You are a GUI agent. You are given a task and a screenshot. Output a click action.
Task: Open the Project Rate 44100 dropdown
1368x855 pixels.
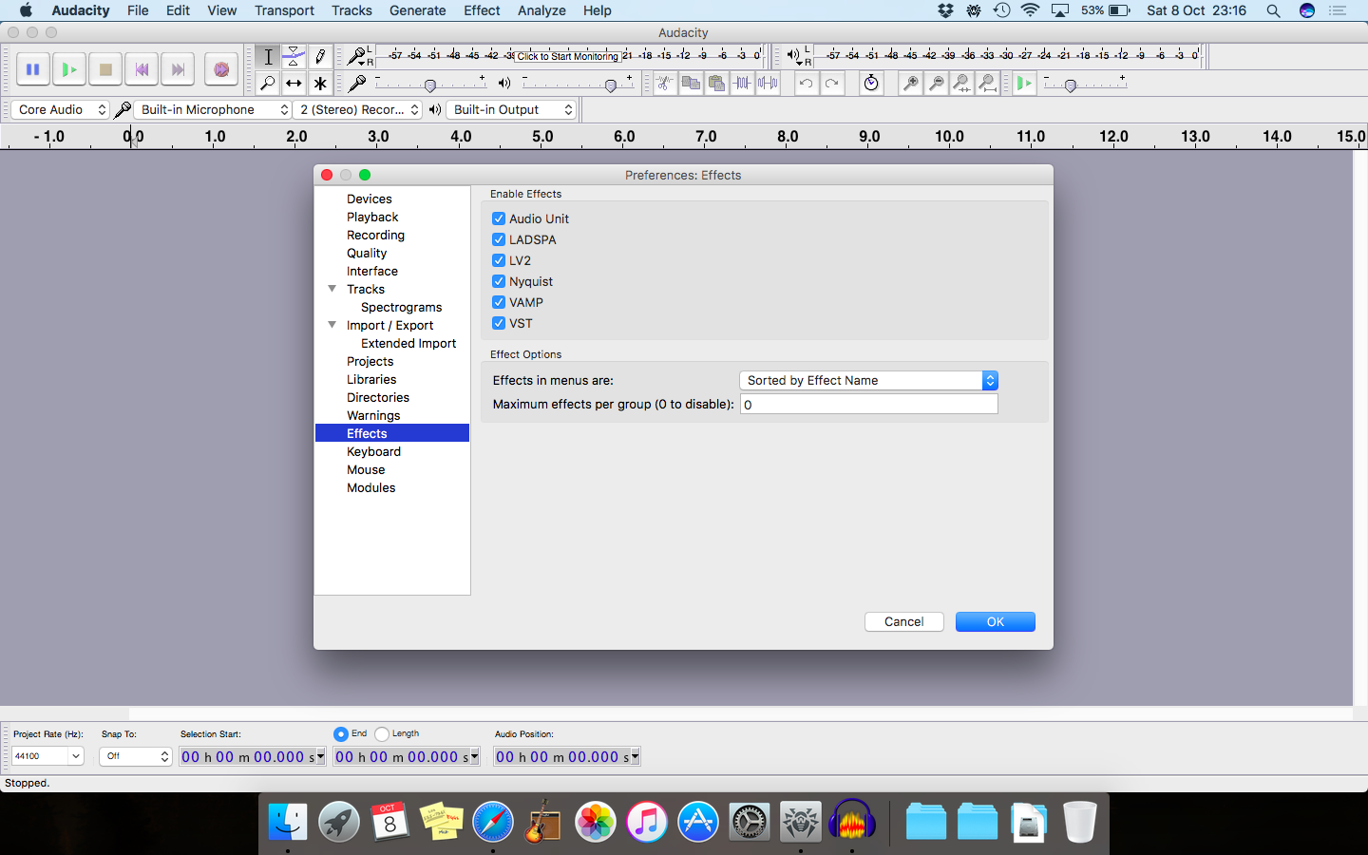coord(47,756)
